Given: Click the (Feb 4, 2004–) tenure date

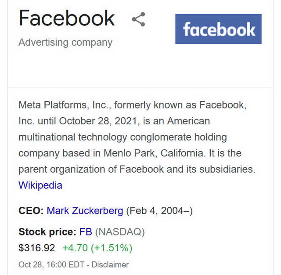Looking at the screenshot, I should pos(159,211).
